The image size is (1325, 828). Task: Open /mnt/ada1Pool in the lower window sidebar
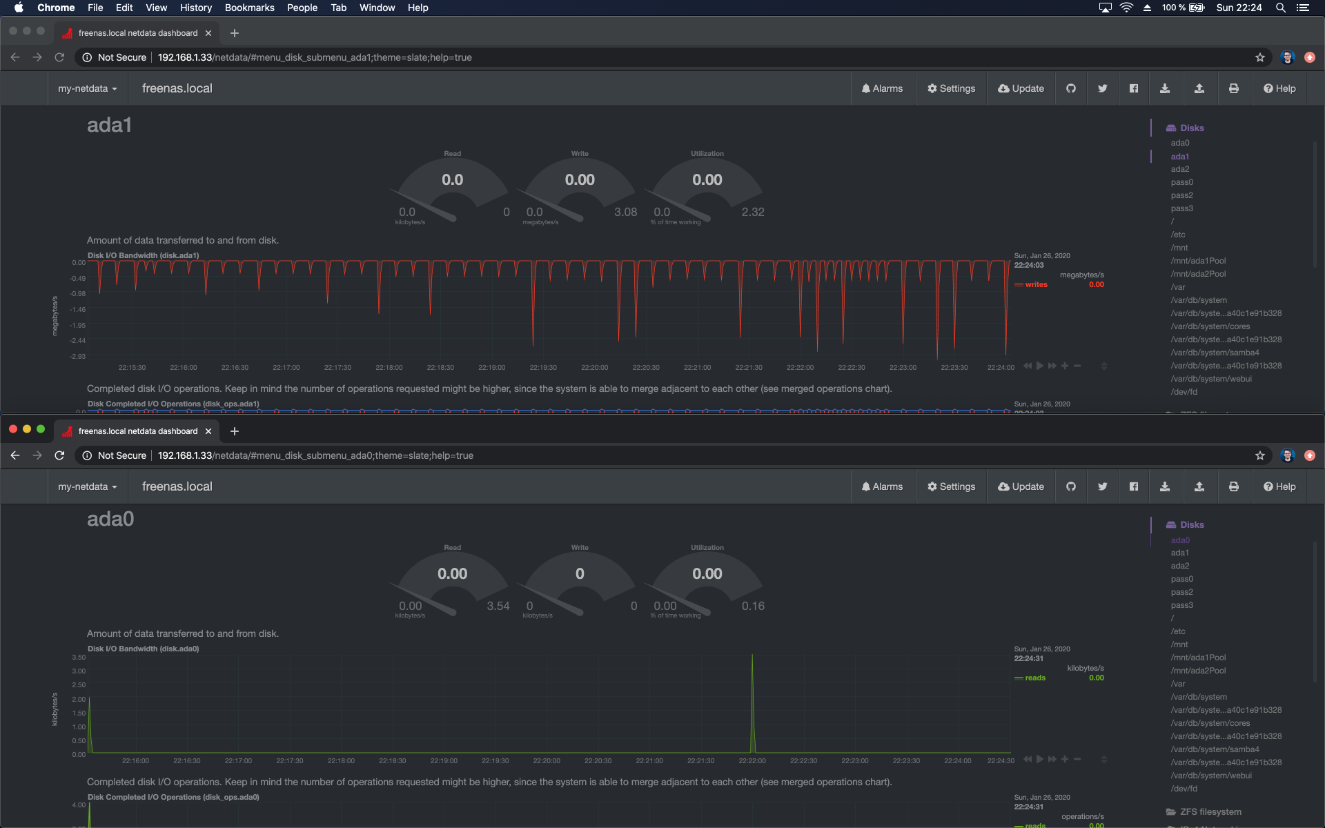tap(1198, 658)
